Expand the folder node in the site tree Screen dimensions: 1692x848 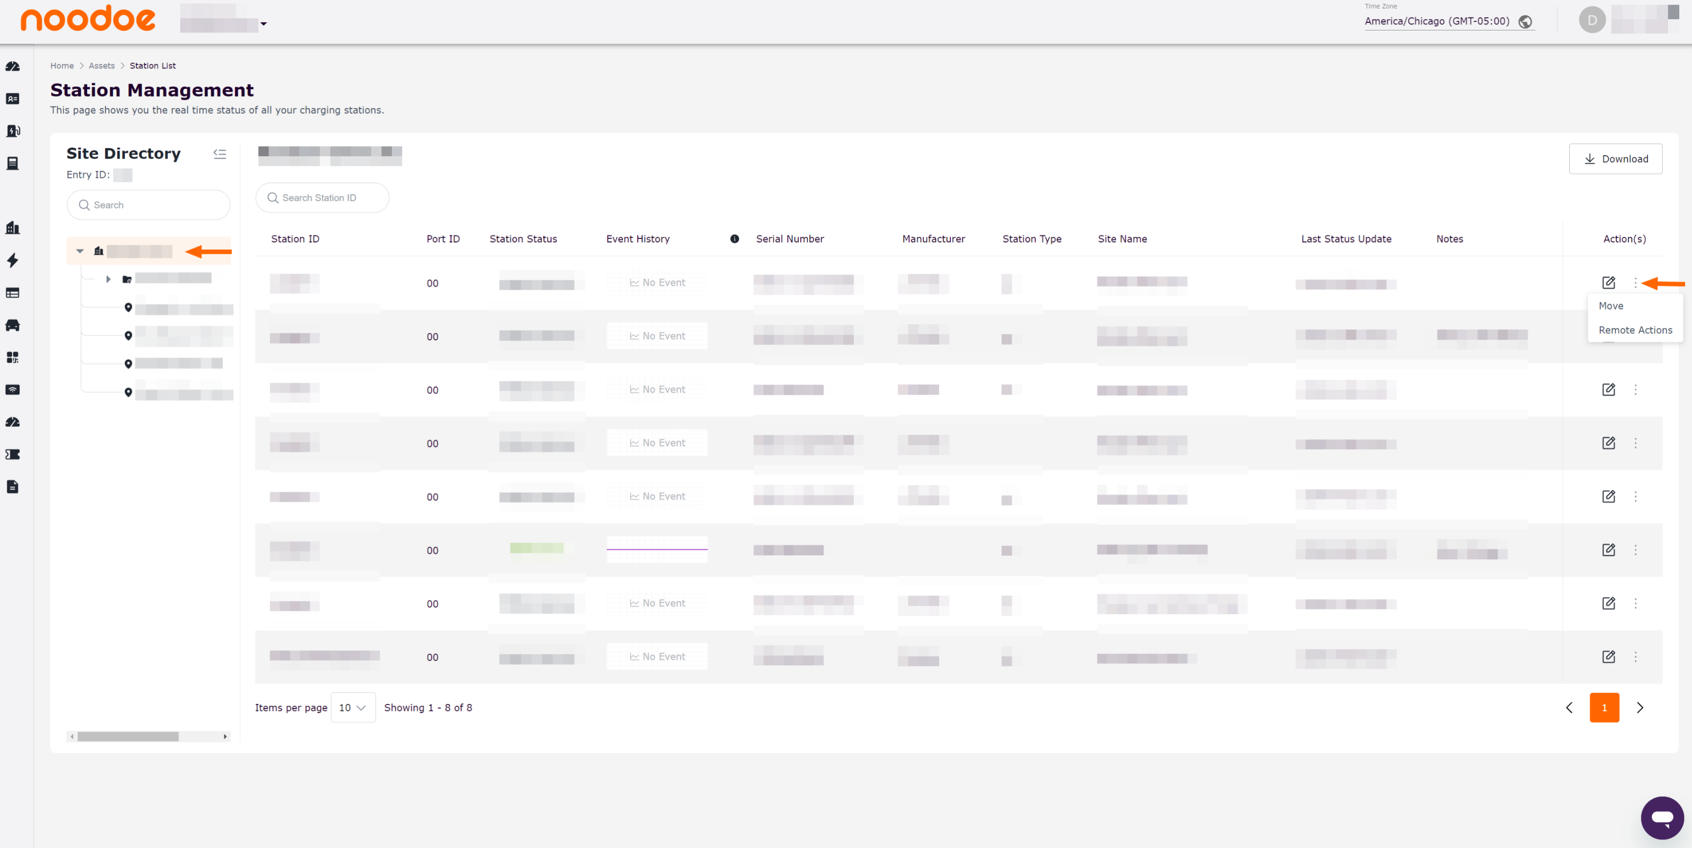(108, 279)
